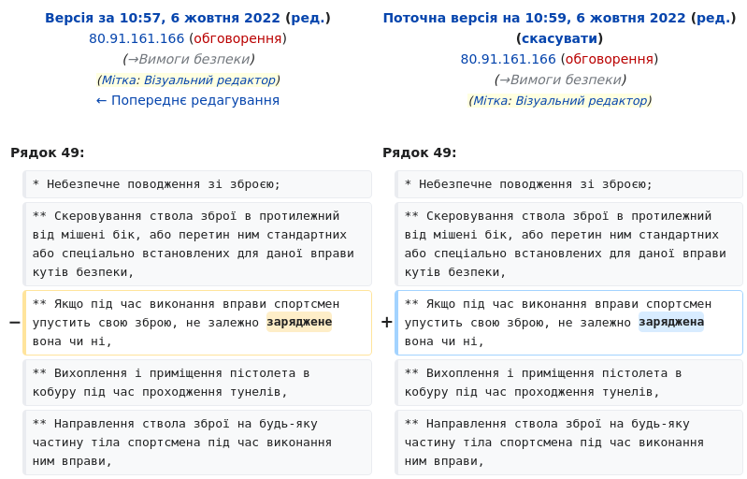Open current-revision user 80.91.161.166 contributions
The height and width of the screenshot is (479, 747).
pos(508,59)
